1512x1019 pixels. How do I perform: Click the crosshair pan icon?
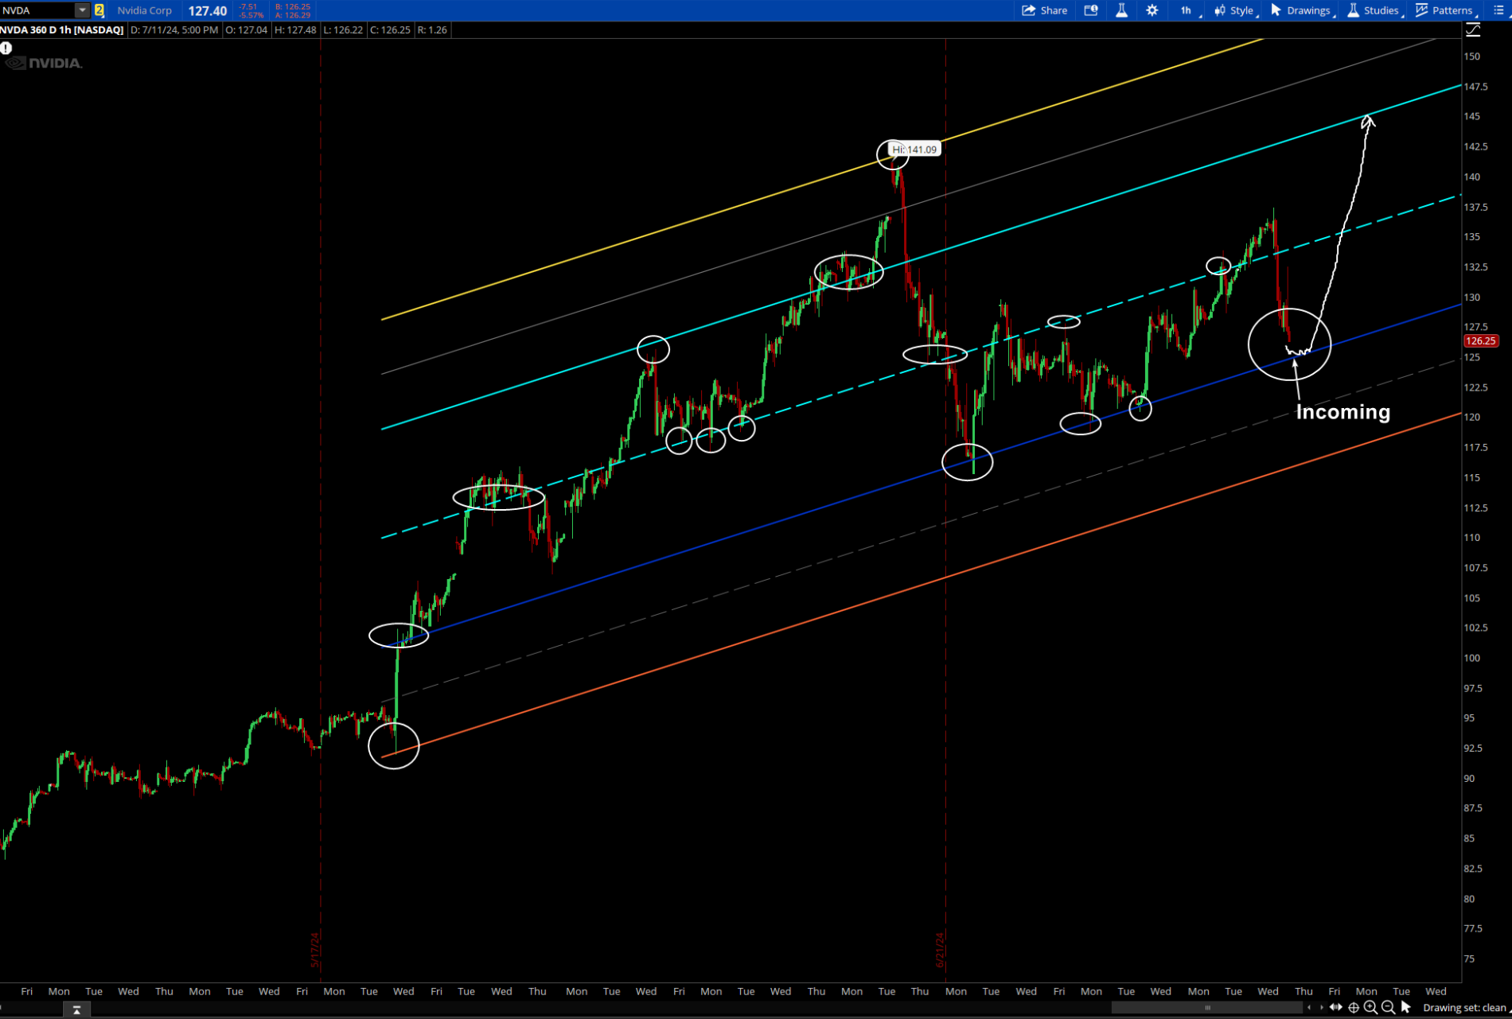tap(1354, 1008)
